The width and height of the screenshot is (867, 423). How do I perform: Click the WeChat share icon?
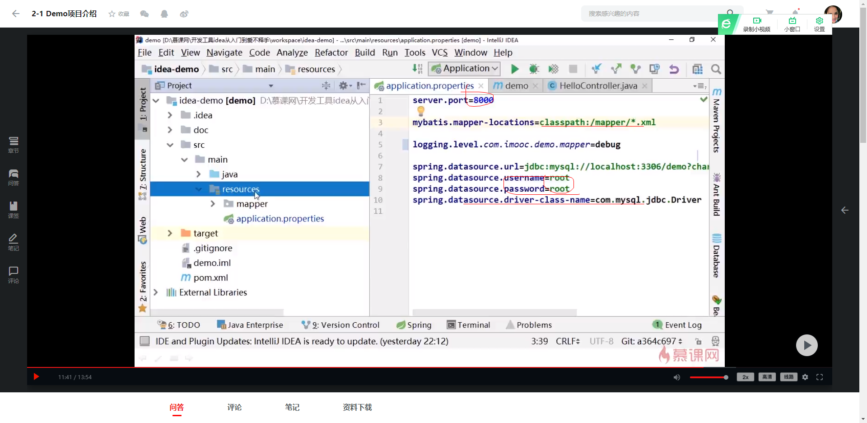click(x=144, y=14)
